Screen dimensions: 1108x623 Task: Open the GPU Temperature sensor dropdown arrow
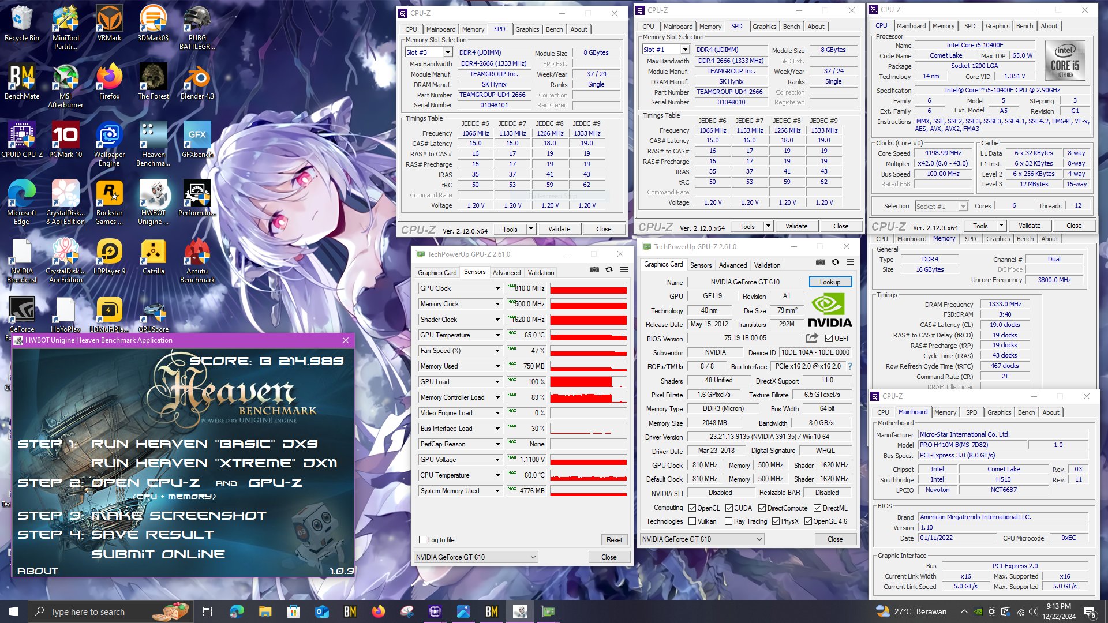497,335
